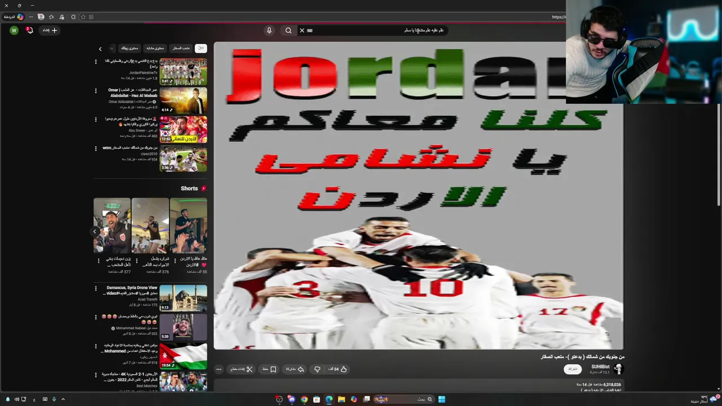
Task: Click the Share (مشاركة) button
Action: click(x=294, y=369)
